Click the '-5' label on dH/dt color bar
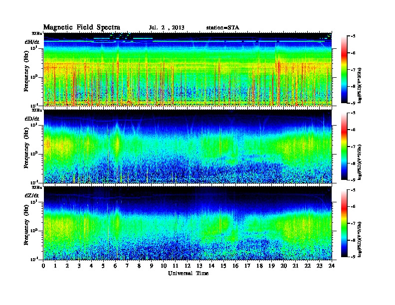 pos(353,36)
